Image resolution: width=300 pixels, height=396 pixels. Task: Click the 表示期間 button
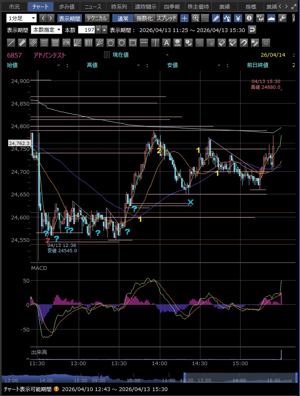click(69, 18)
